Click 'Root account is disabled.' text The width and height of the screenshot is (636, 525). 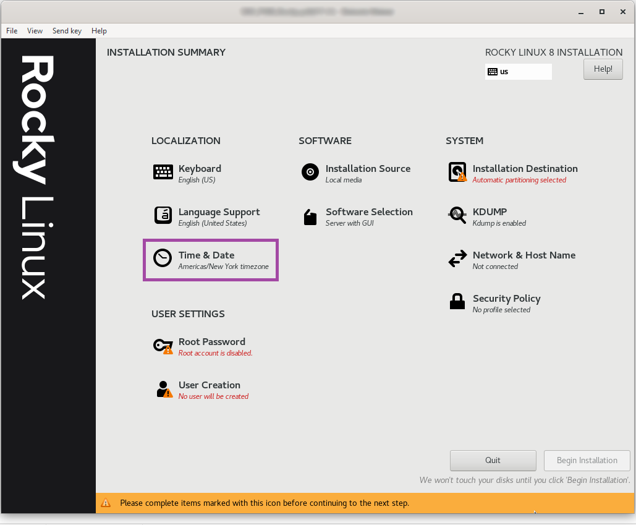[215, 353]
